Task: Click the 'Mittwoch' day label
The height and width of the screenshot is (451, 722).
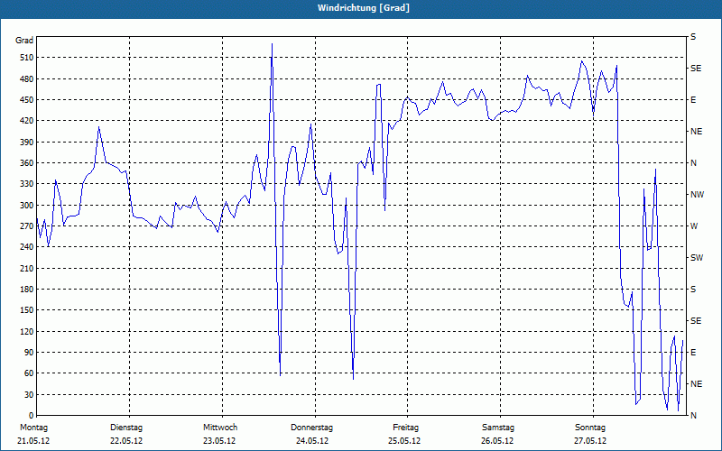Action: [220, 428]
